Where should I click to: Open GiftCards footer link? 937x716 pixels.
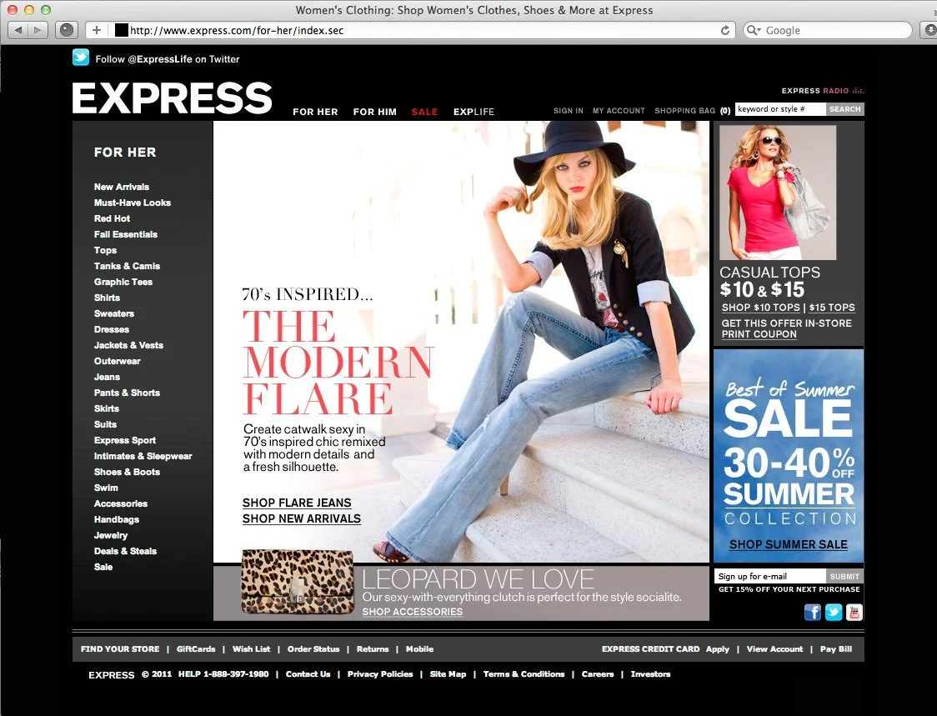[x=196, y=649]
